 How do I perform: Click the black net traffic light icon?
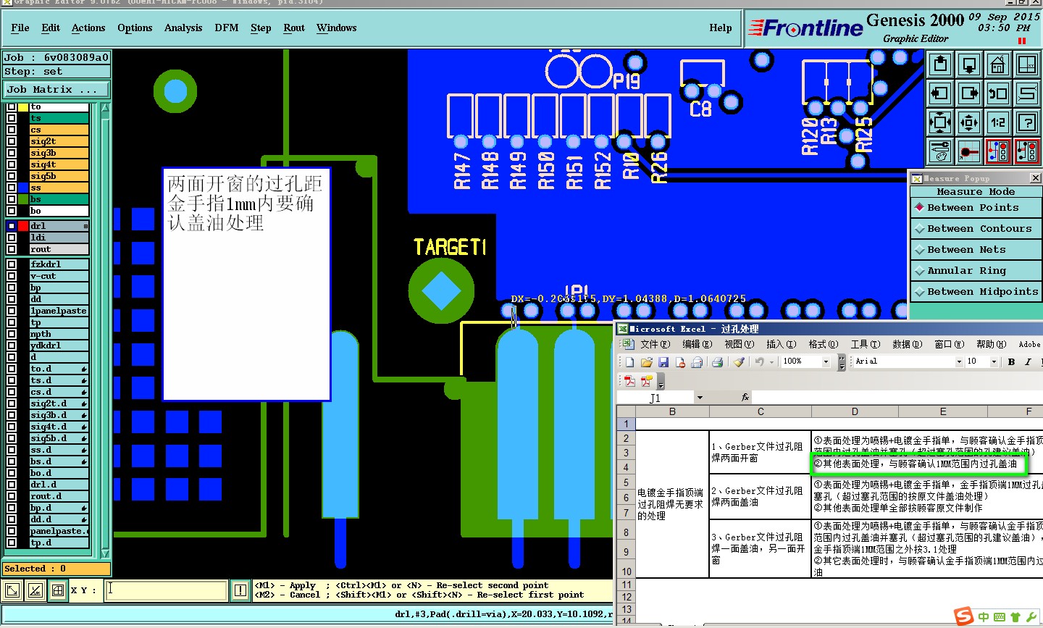click(x=1027, y=151)
